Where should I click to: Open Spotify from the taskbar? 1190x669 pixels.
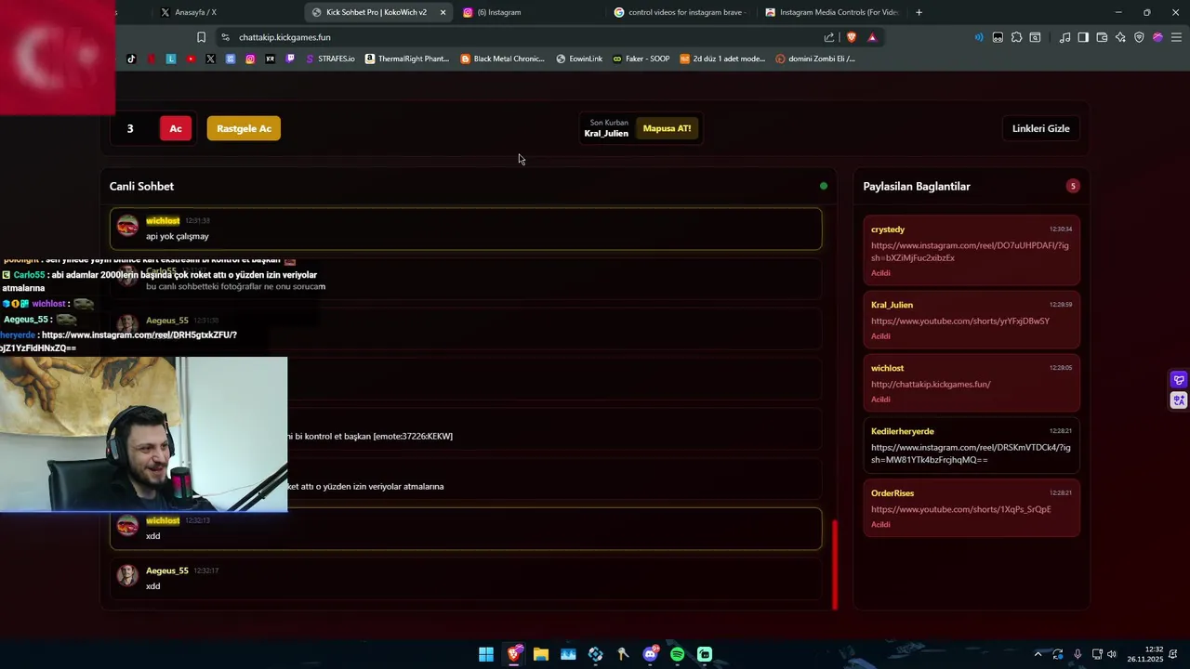(678, 654)
